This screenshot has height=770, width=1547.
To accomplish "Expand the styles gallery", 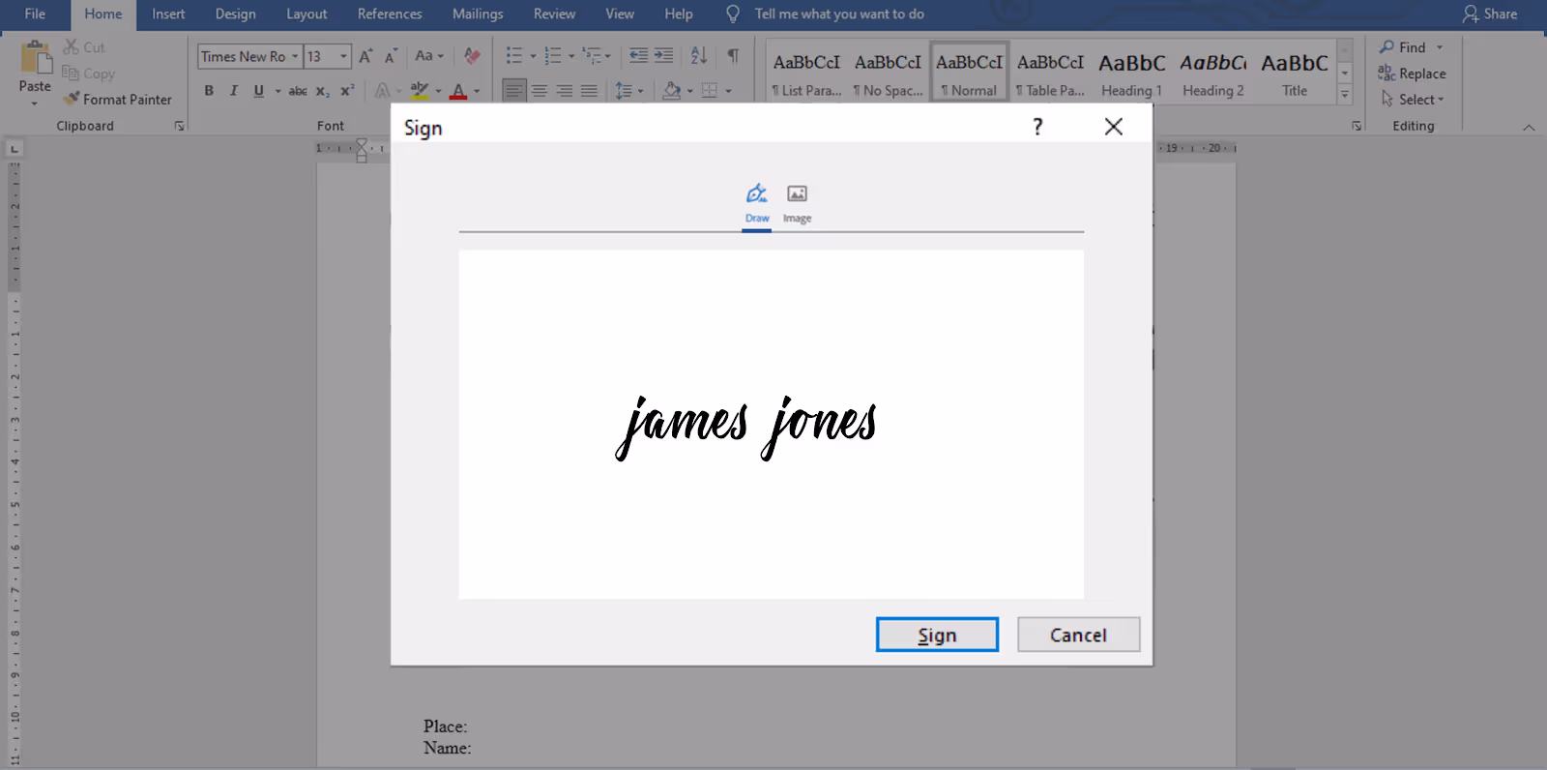I will coord(1344,95).
